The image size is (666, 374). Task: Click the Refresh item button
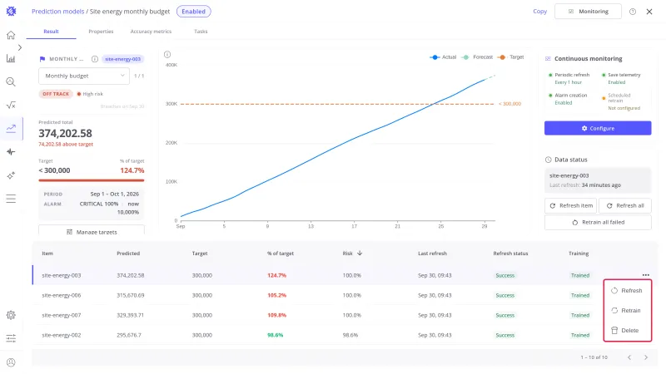(570, 205)
